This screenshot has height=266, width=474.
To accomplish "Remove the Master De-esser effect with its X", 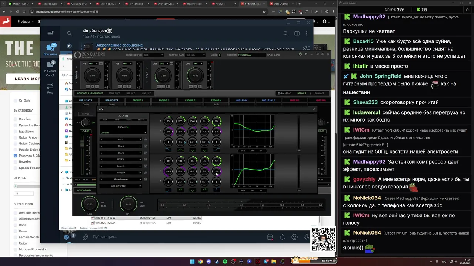I will pyautogui.click(x=101, y=179).
